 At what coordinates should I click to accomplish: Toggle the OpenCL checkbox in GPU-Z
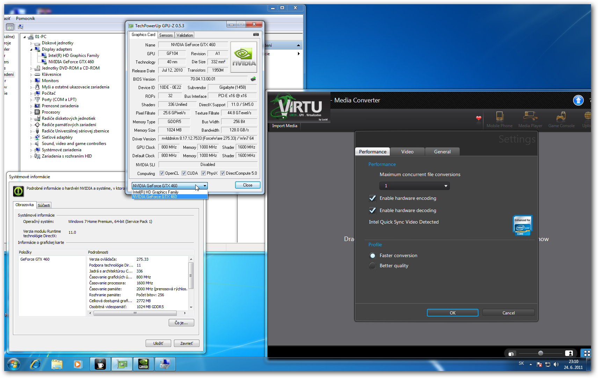point(162,173)
